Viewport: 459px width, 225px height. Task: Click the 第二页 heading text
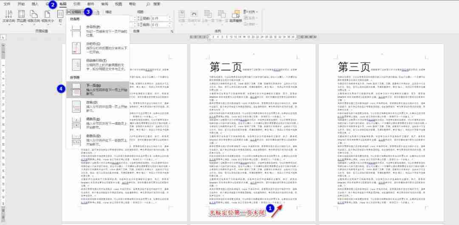click(x=226, y=67)
